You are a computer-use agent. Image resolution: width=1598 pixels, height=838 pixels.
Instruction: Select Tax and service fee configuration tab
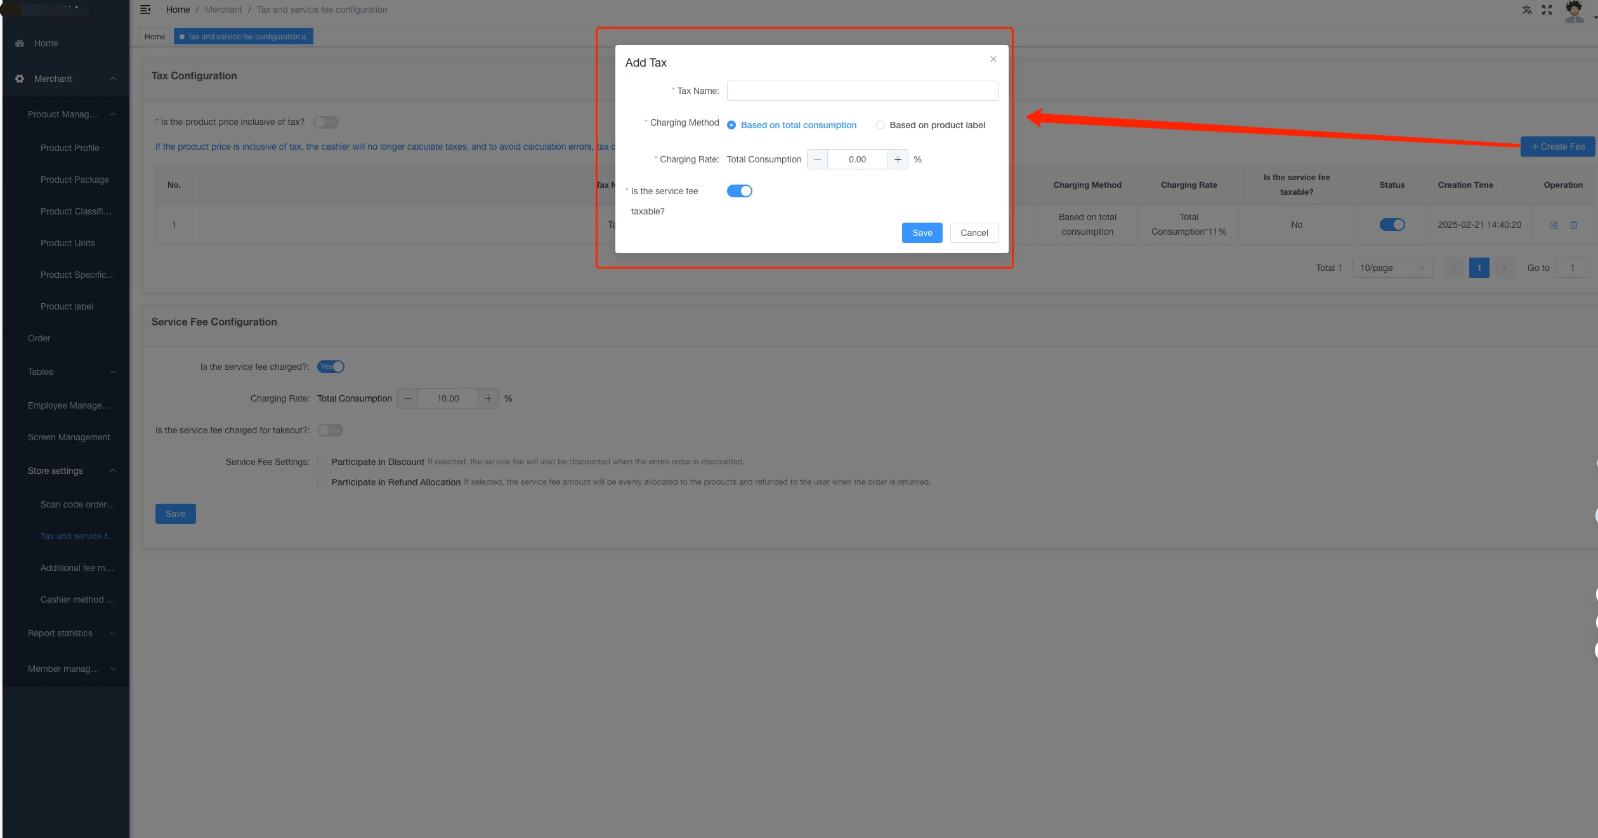click(x=244, y=37)
